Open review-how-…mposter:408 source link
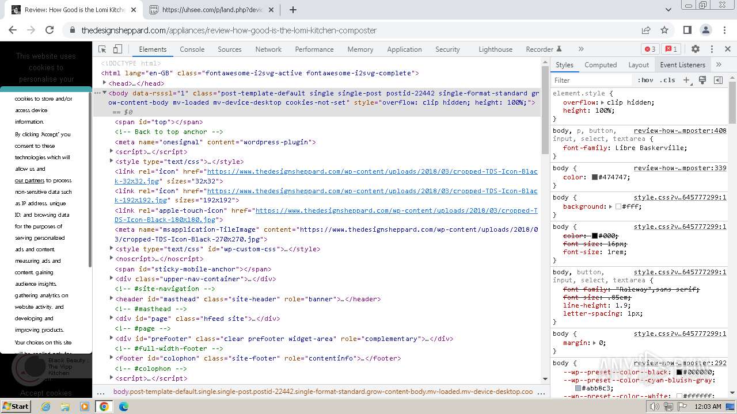The image size is (737, 414). (680, 131)
